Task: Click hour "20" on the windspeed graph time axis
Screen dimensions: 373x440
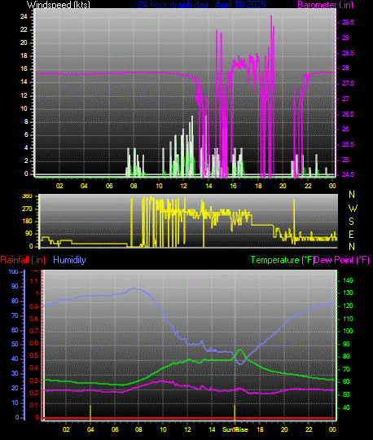Action: tap(283, 186)
